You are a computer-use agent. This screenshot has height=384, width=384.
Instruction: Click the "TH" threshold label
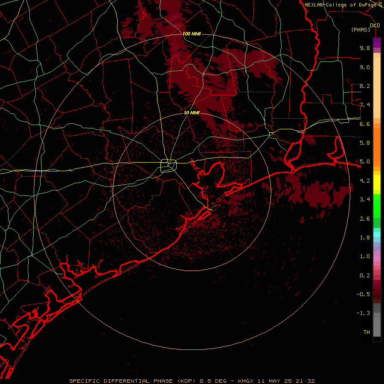coord(367,332)
